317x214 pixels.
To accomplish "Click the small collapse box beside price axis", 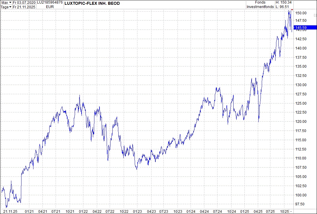I will click(315, 15).
